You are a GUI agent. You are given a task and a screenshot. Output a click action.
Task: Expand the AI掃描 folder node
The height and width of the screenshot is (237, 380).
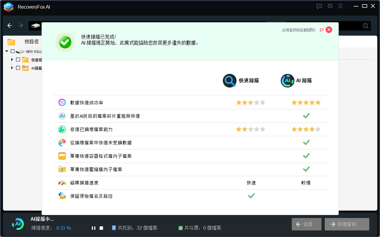12,68
